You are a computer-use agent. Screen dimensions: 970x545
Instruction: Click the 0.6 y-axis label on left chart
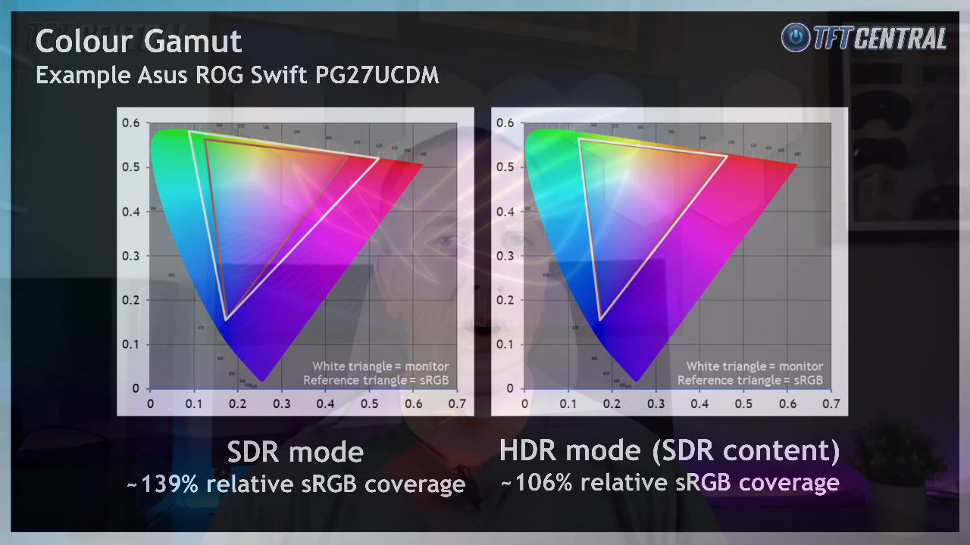[131, 123]
